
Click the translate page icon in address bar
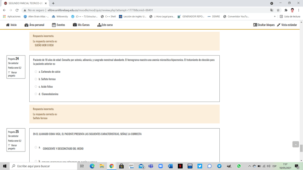tap(272, 10)
